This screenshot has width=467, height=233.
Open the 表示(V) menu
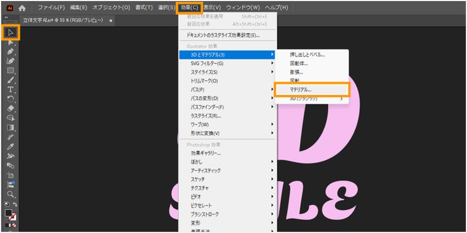(x=213, y=7)
